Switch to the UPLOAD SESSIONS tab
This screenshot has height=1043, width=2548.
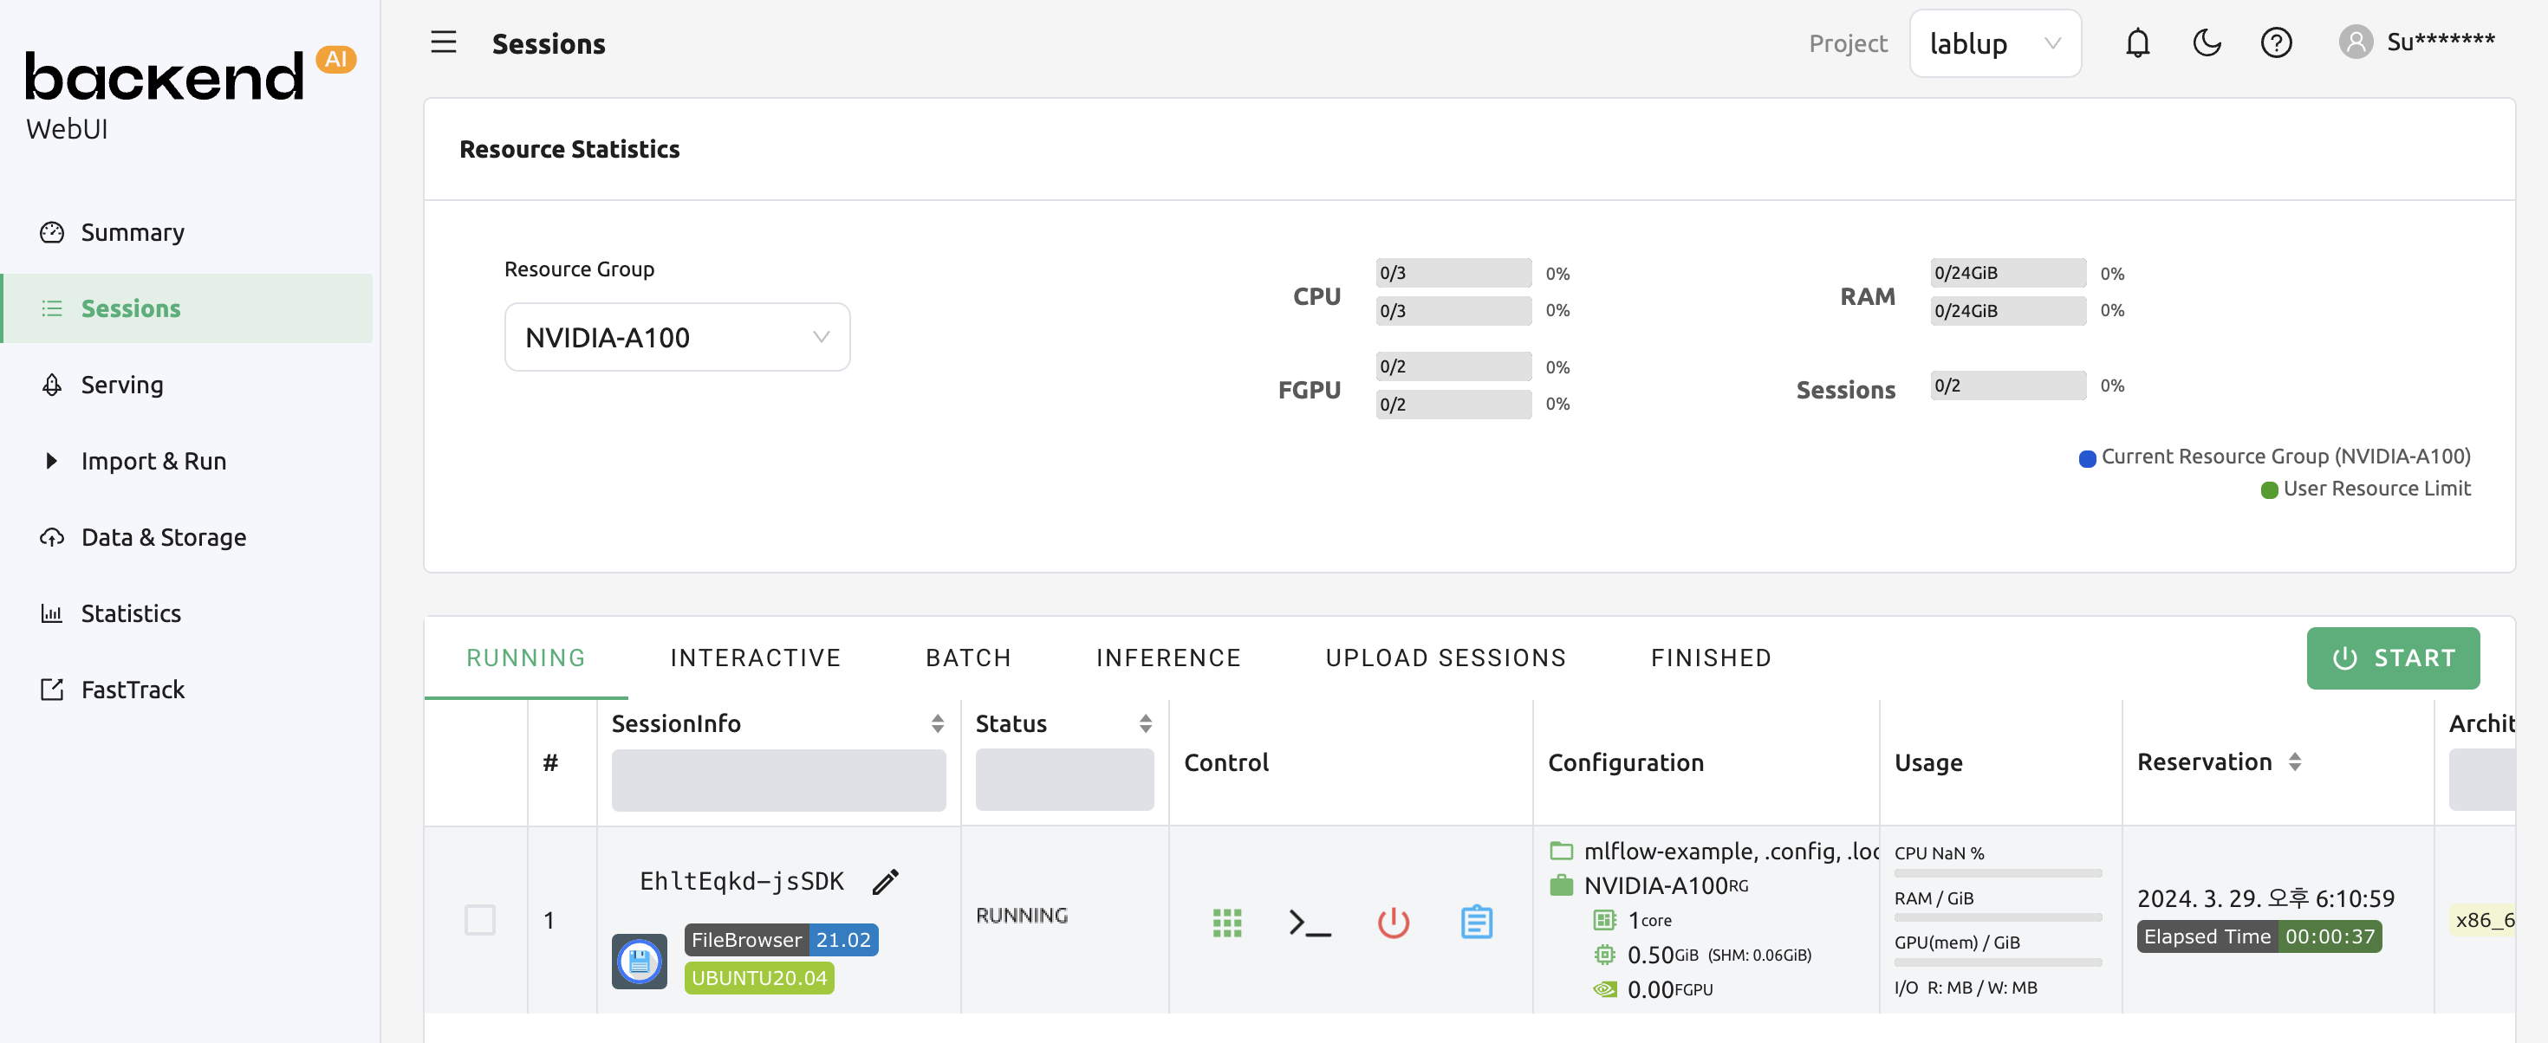(x=1445, y=658)
